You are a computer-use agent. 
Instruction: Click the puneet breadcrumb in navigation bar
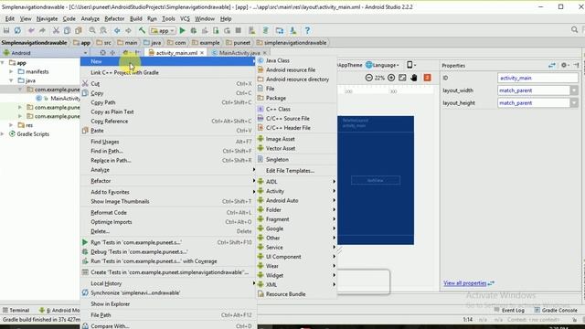238,43
